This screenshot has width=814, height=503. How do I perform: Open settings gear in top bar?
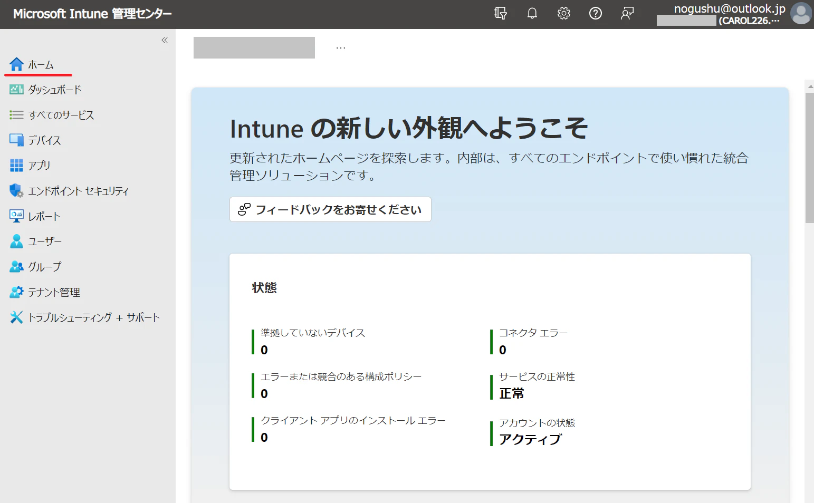pos(564,13)
